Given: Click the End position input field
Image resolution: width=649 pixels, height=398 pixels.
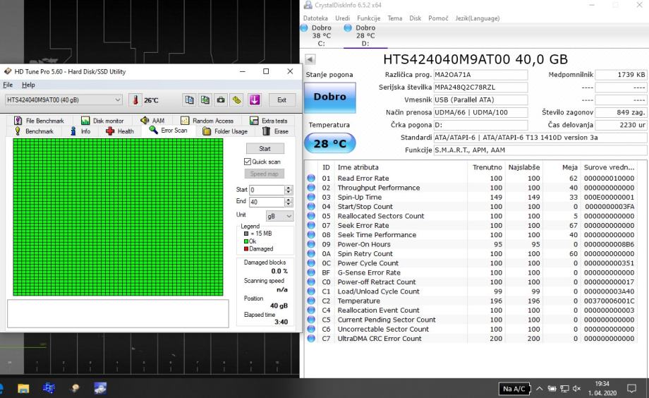Looking at the screenshot, I should click(x=266, y=202).
